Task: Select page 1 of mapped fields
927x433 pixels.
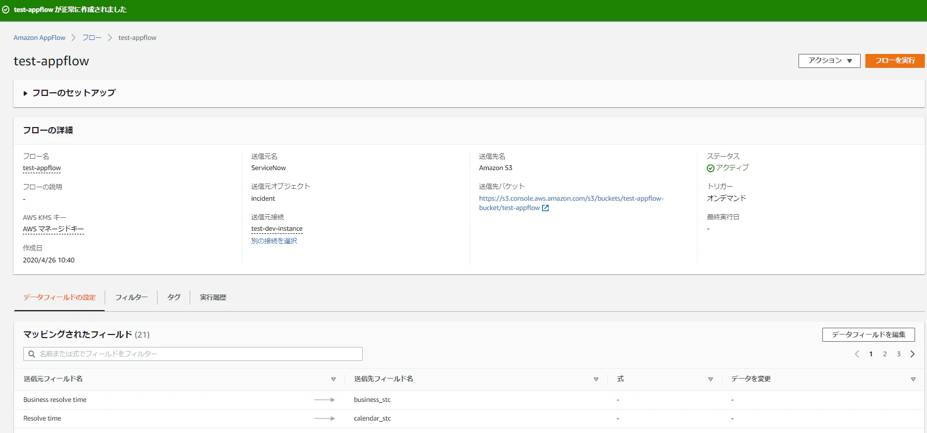Action: point(871,354)
